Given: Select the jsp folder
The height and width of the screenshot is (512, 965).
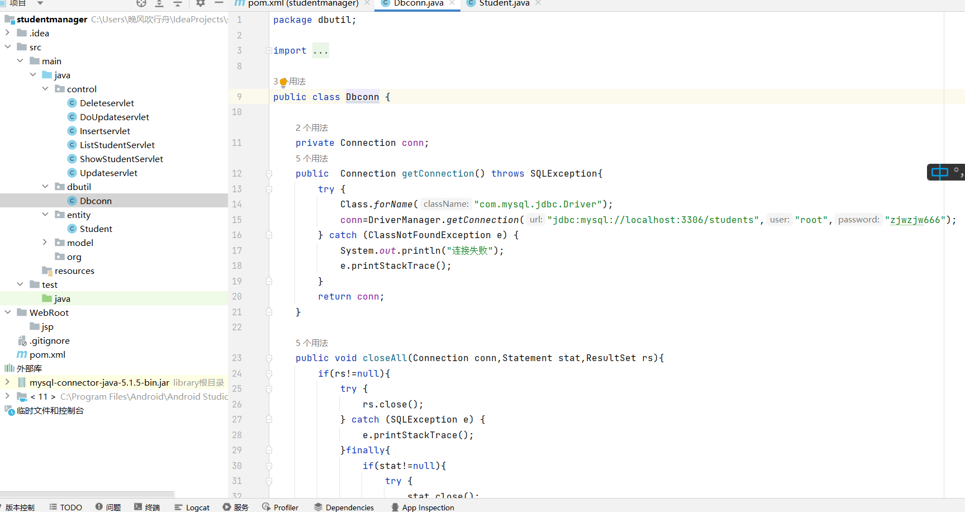Looking at the screenshot, I should [x=47, y=326].
